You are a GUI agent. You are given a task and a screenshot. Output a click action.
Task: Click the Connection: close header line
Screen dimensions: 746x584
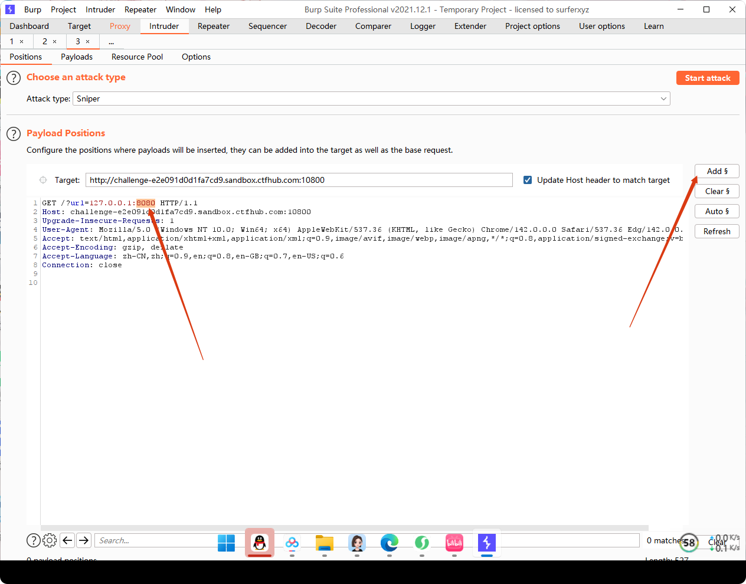82,265
